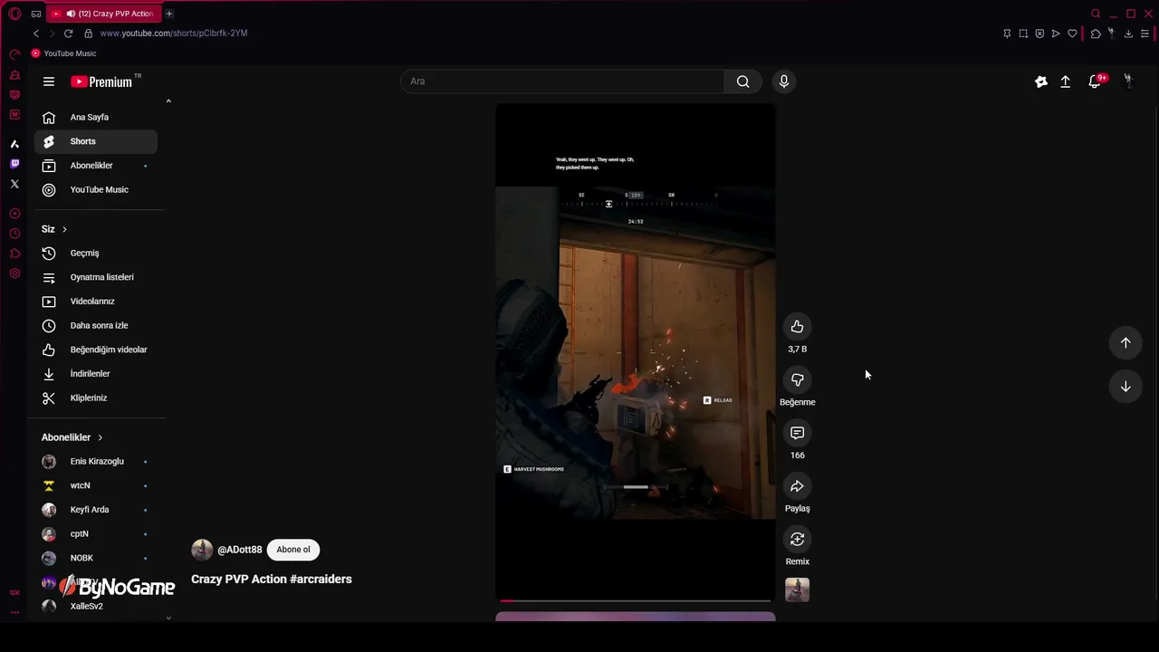The image size is (1159, 652).
Task: Open extensions cube in Opera sidebar
Action: [x=14, y=254]
